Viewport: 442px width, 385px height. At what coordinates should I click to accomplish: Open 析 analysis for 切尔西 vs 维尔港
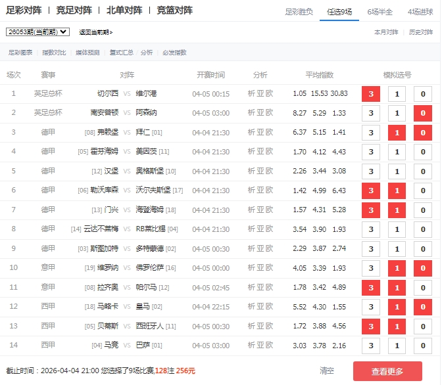point(251,94)
